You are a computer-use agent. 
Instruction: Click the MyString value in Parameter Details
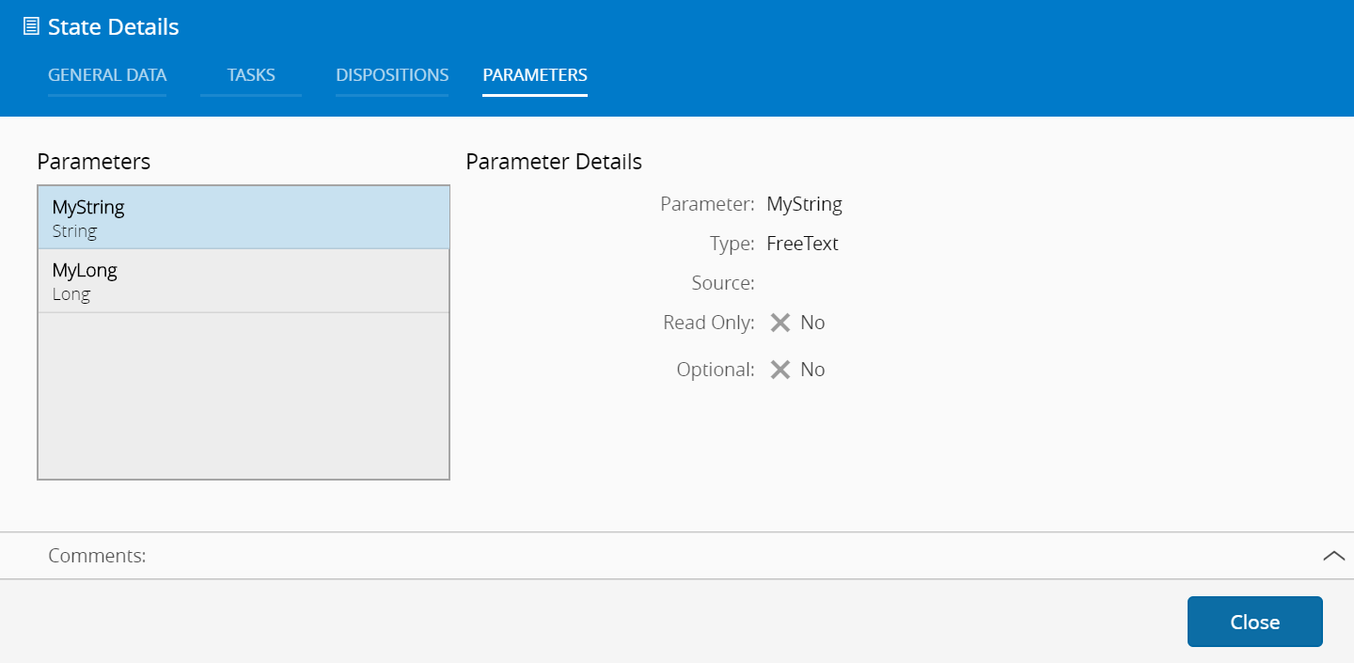pos(804,204)
